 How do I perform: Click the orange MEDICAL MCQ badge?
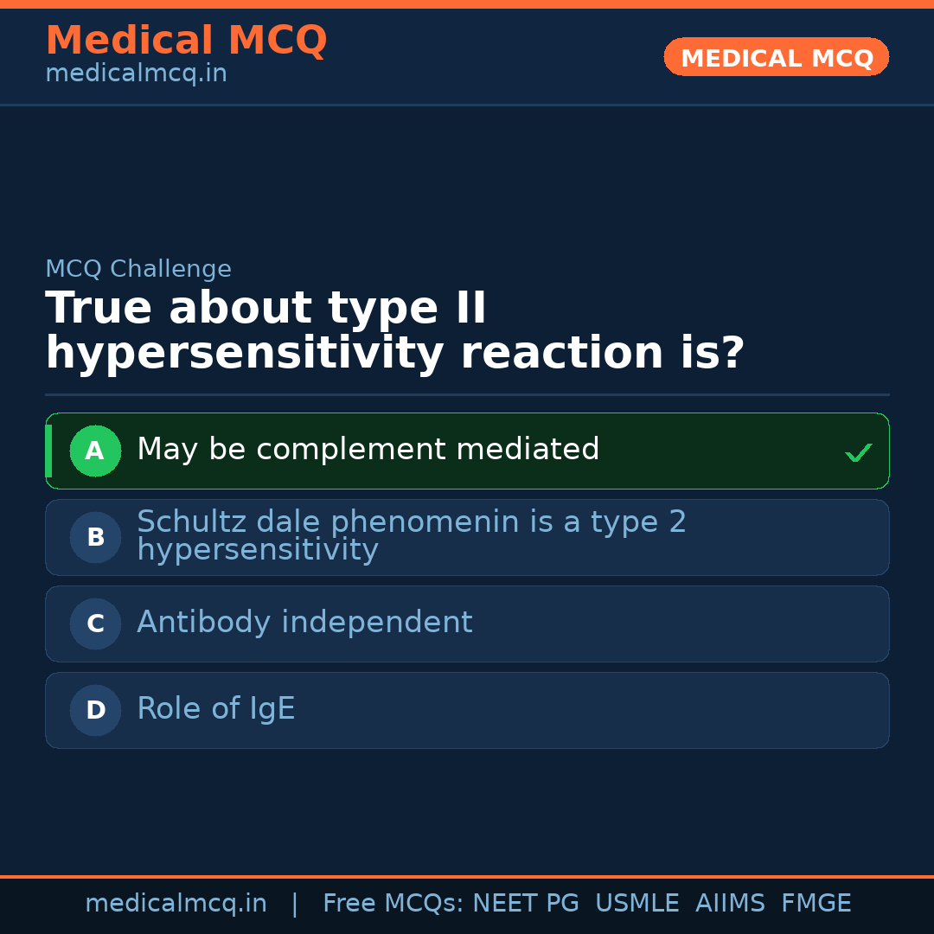click(776, 57)
